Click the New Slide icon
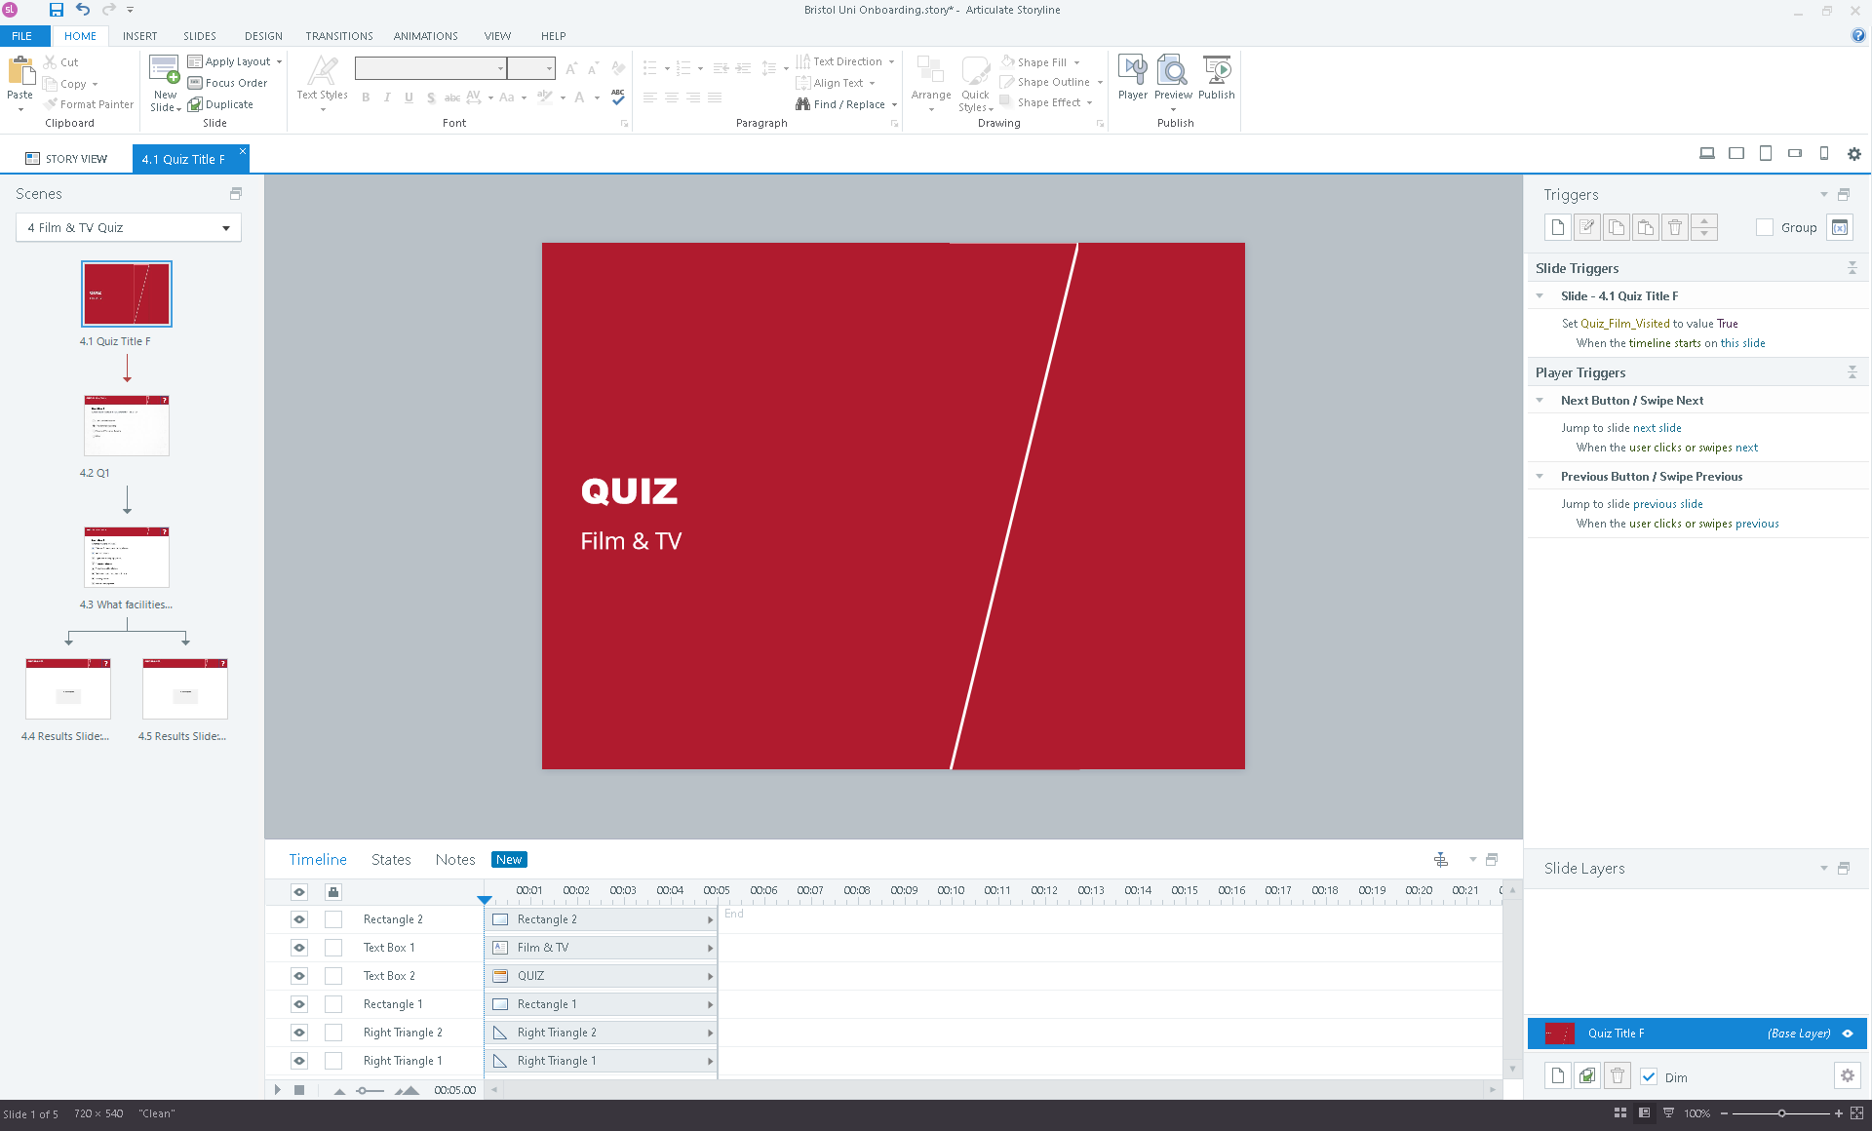The height and width of the screenshot is (1131, 1872). pos(164,70)
